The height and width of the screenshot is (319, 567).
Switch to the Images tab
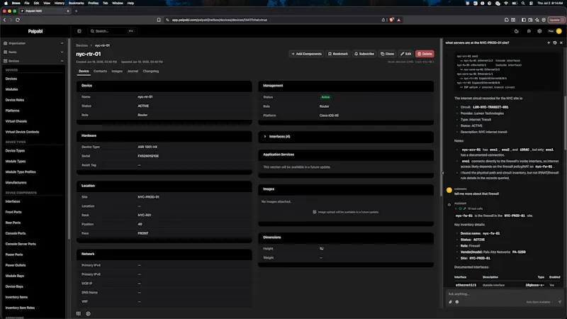coord(117,72)
